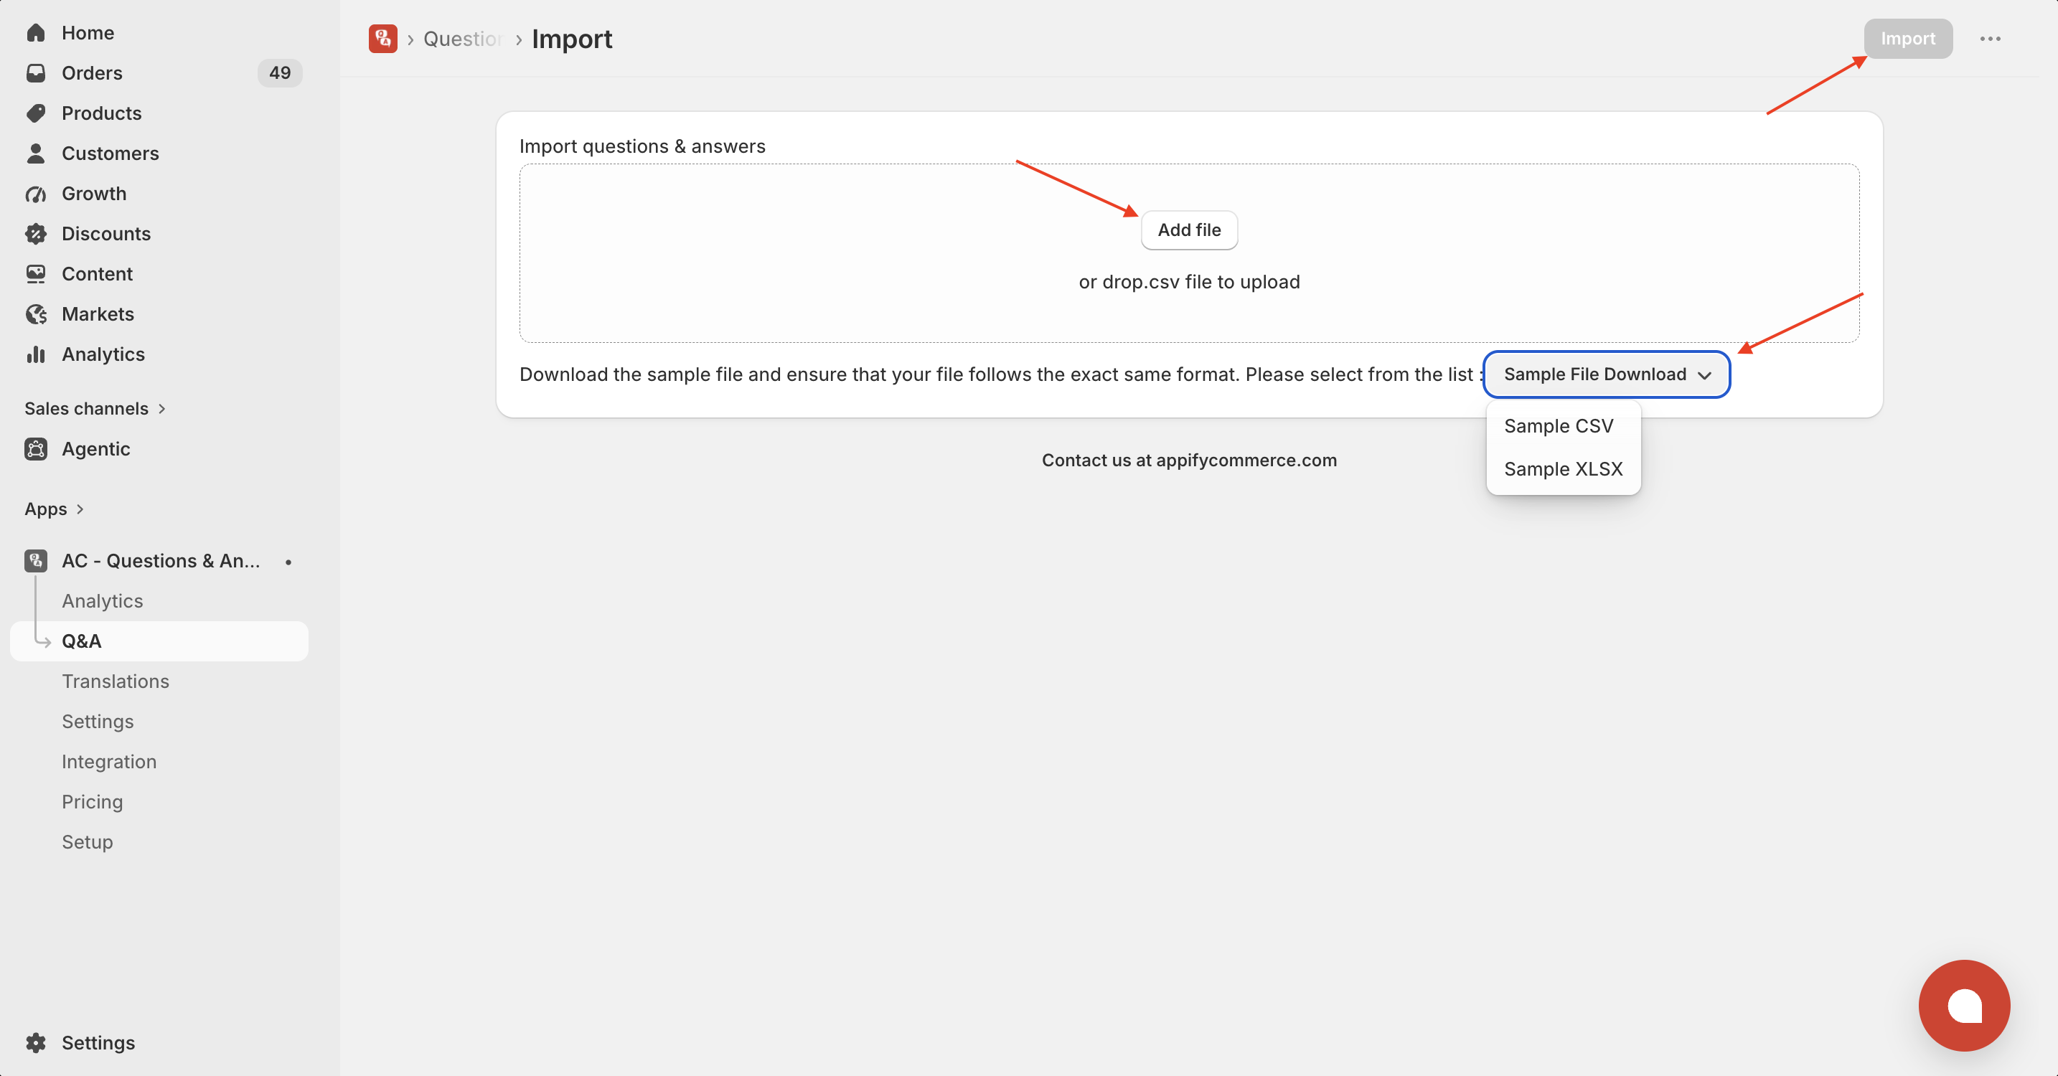
Task: Click the Agentic channel icon
Action: [x=36, y=449]
